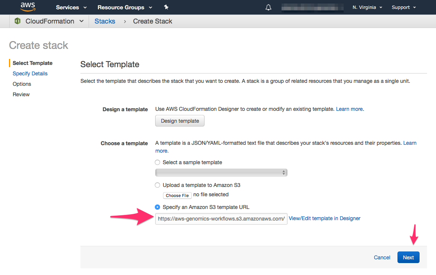Screen dimensions: 436x275
Task: Click the S3 template URL input field
Action: point(221,219)
